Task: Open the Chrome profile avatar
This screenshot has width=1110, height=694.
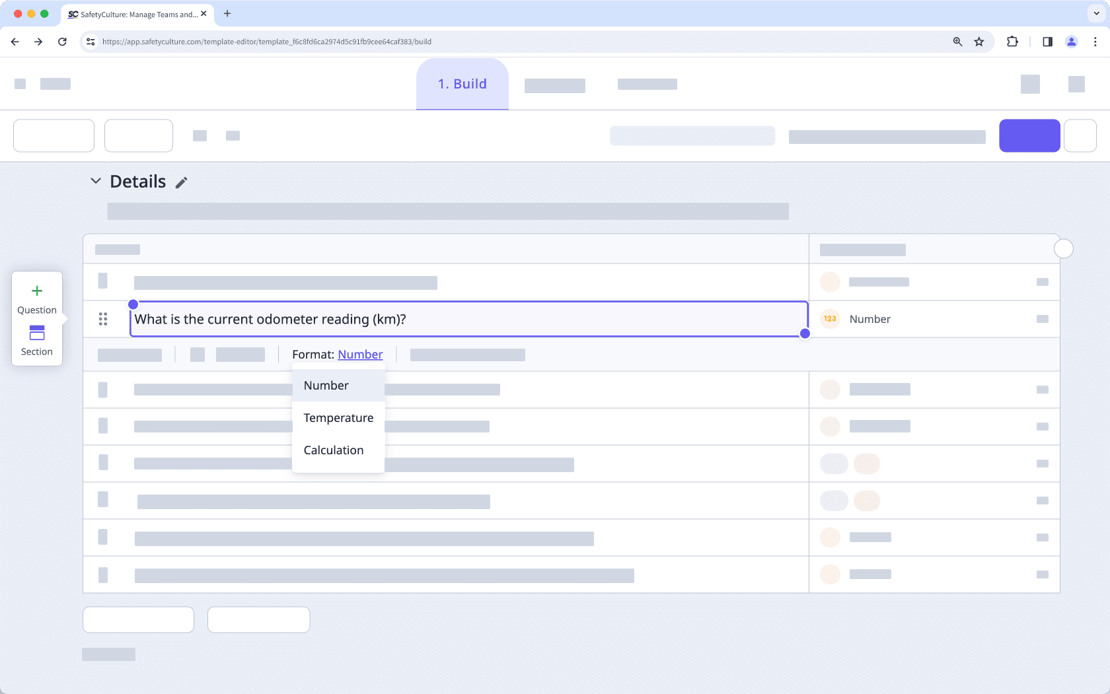Action: (x=1072, y=42)
